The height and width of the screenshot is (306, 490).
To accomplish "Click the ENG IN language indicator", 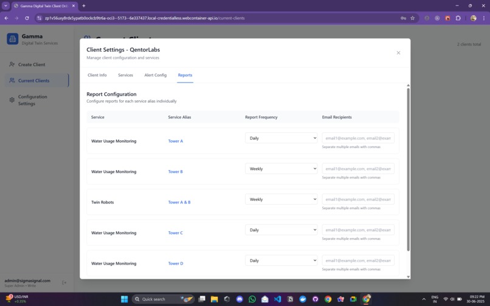I will (x=435, y=299).
